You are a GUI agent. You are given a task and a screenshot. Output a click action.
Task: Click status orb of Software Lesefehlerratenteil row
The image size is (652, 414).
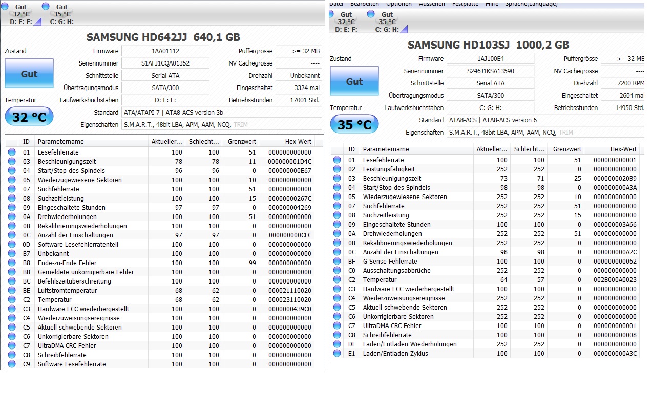[12, 244]
